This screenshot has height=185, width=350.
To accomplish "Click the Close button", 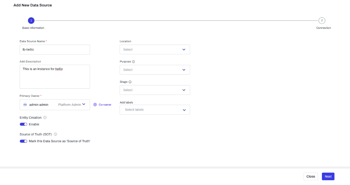I will point(311,176).
